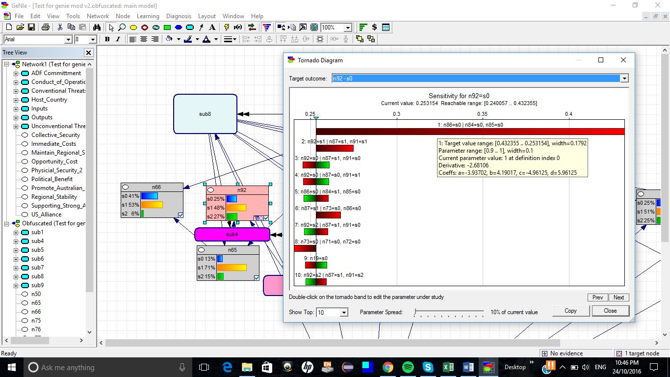Image resolution: width=670 pixels, height=377 pixels.
Task: Open the Learning menu
Action: click(x=148, y=16)
